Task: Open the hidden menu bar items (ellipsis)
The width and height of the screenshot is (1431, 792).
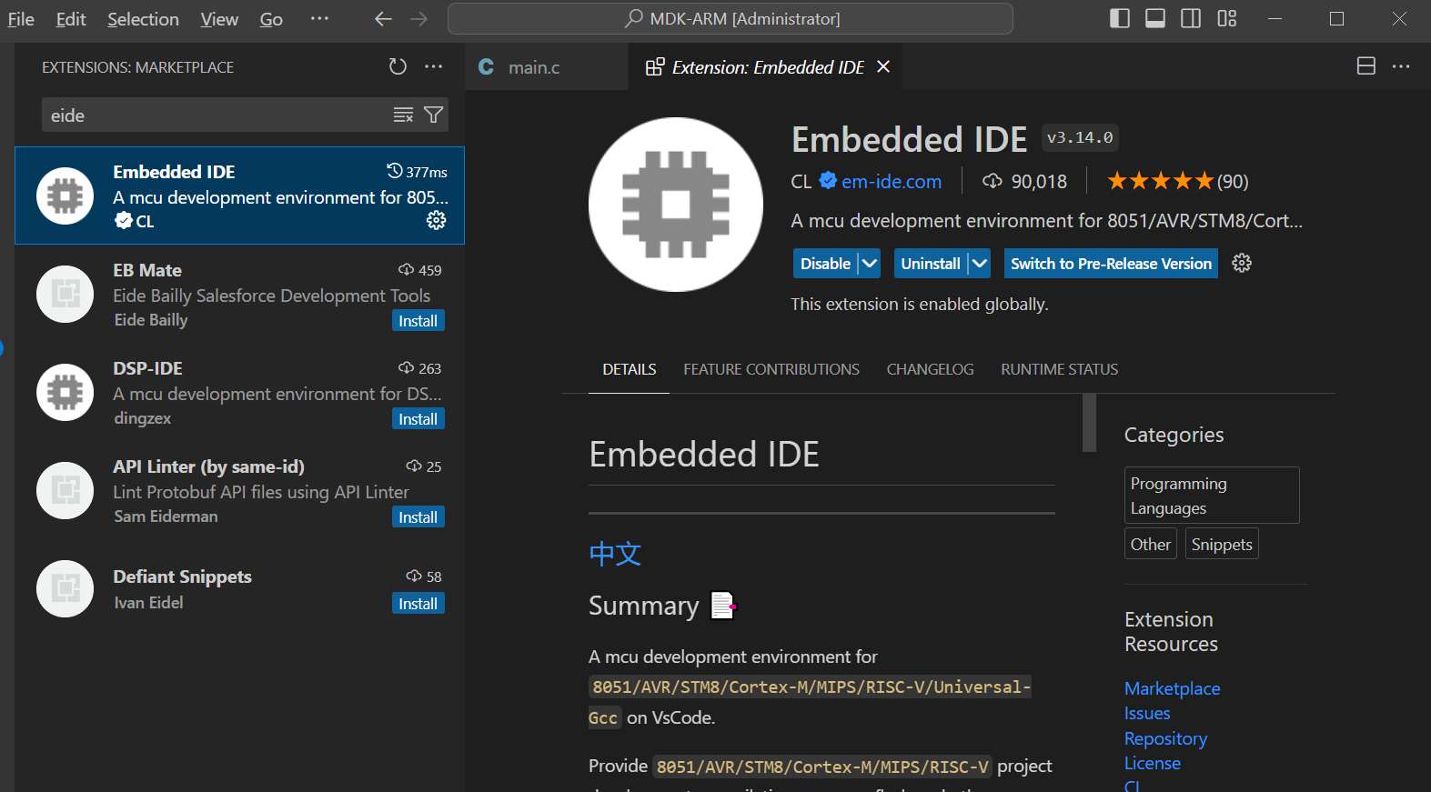Action: point(319,19)
